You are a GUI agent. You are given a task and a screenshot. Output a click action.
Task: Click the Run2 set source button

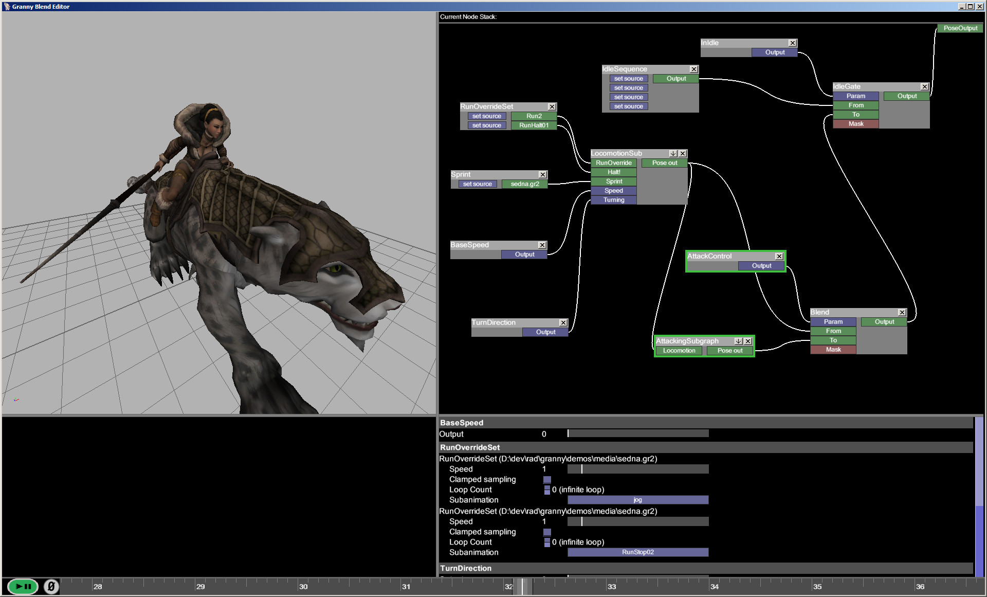(486, 116)
